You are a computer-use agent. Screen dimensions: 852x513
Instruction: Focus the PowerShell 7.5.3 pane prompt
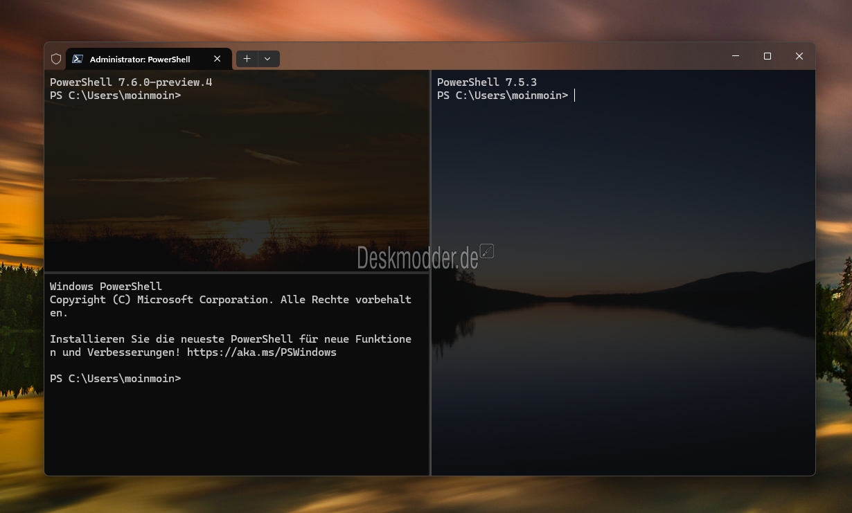pyautogui.click(x=503, y=96)
